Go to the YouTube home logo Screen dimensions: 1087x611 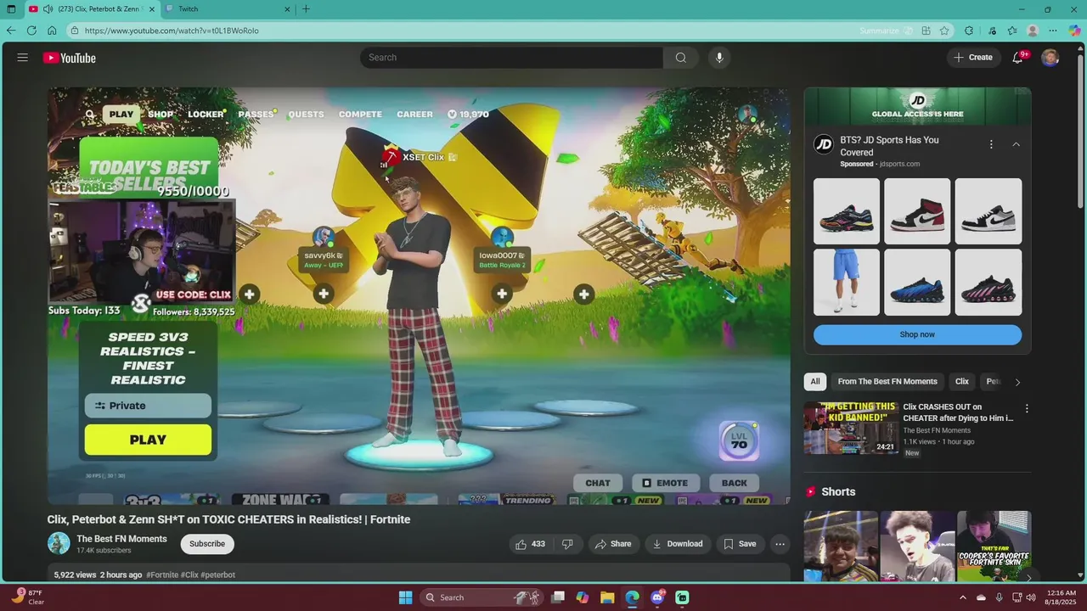(x=70, y=58)
